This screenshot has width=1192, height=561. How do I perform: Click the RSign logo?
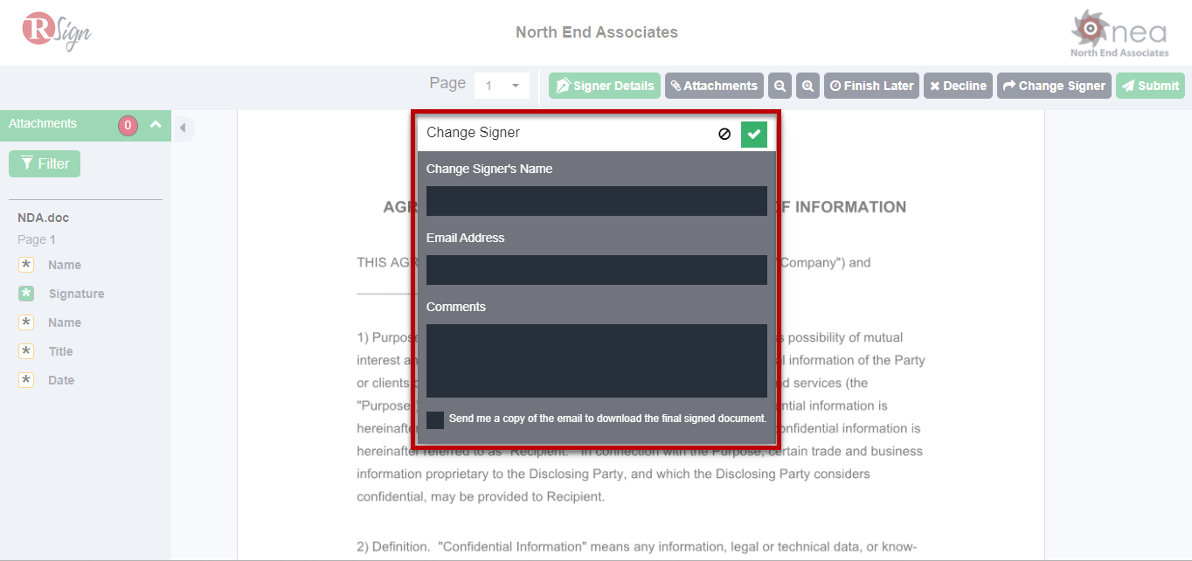point(57,31)
